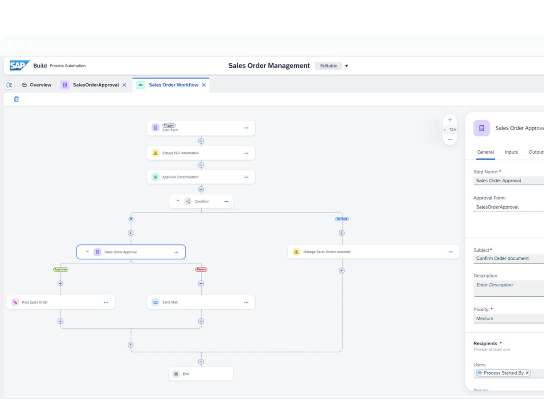Open the Editable version dropdown arrow
The height and width of the screenshot is (399, 544).
[347, 66]
